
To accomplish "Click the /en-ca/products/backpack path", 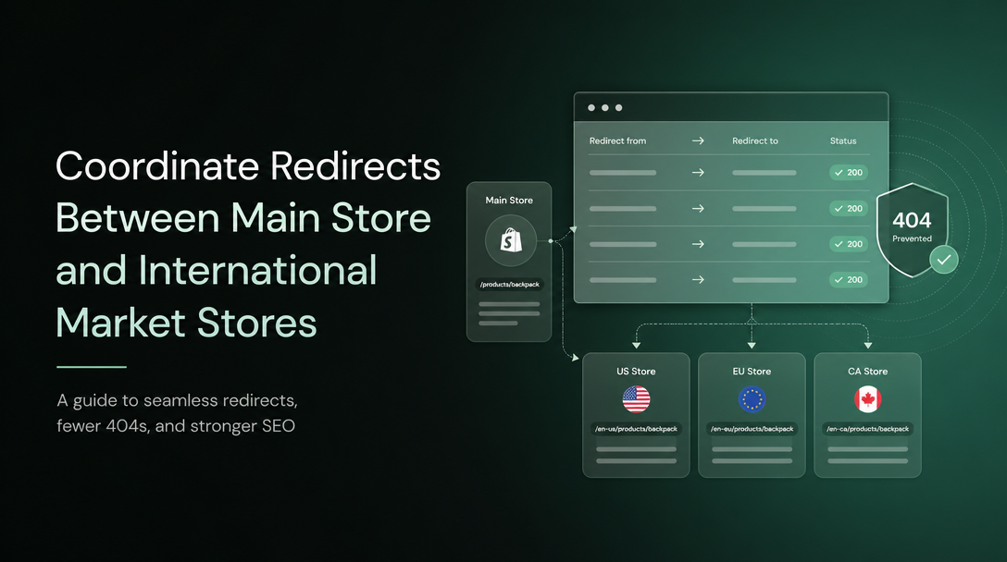I will tap(867, 429).
